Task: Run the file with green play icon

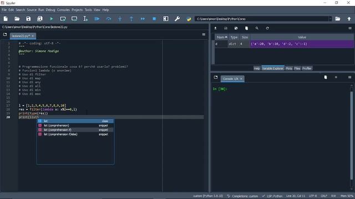Action: click(52, 19)
